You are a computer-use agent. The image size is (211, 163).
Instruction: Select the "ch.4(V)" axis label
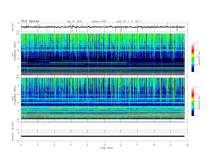coord(13,137)
